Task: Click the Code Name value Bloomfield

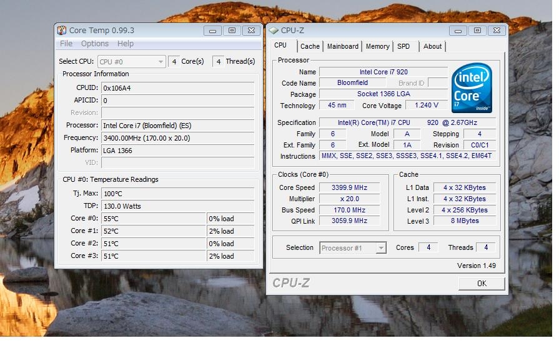Action: pos(352,82)
